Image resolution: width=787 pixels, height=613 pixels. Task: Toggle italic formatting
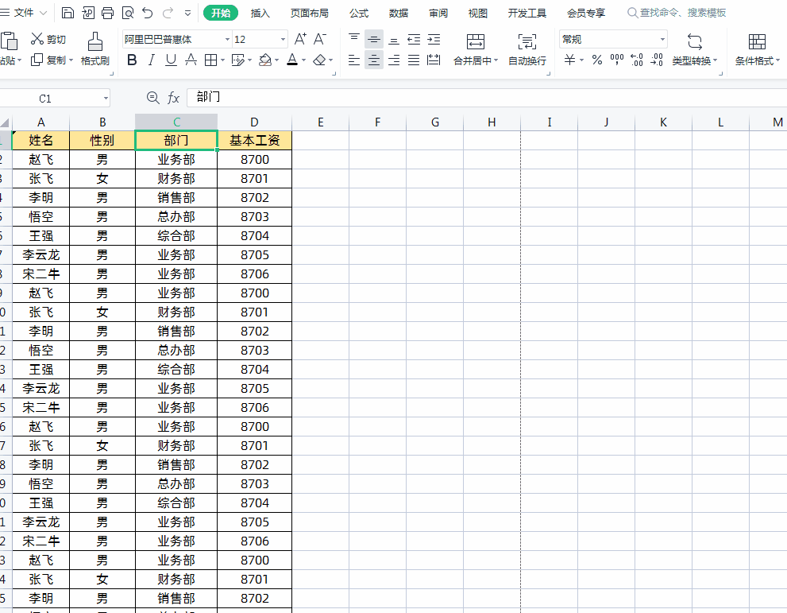[x=152, y=60]
